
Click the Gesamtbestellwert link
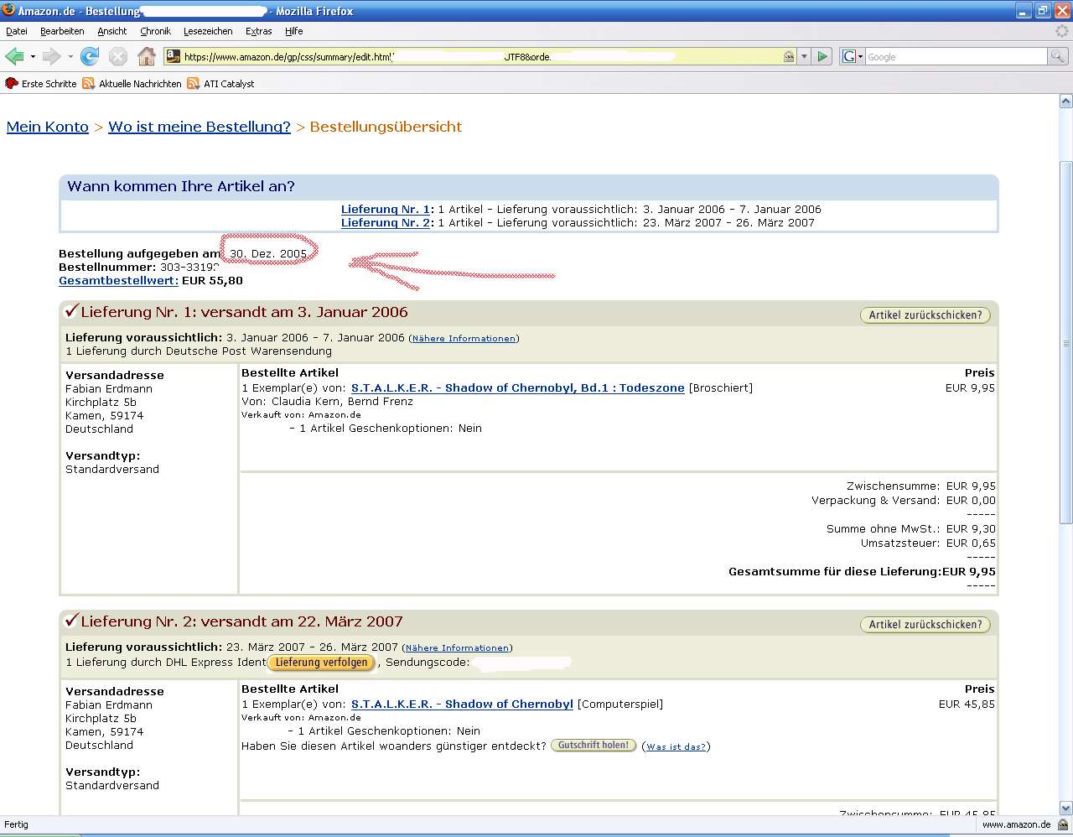click(x=118, y=281)
